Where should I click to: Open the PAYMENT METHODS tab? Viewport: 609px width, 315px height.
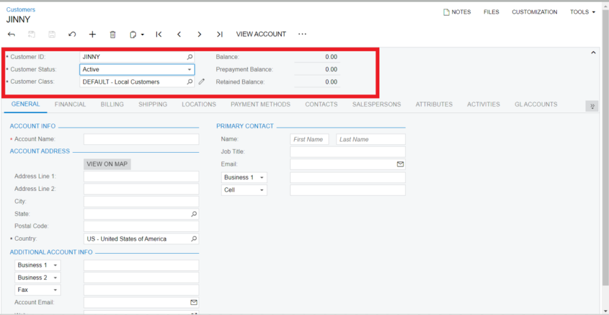pos(260,105)
